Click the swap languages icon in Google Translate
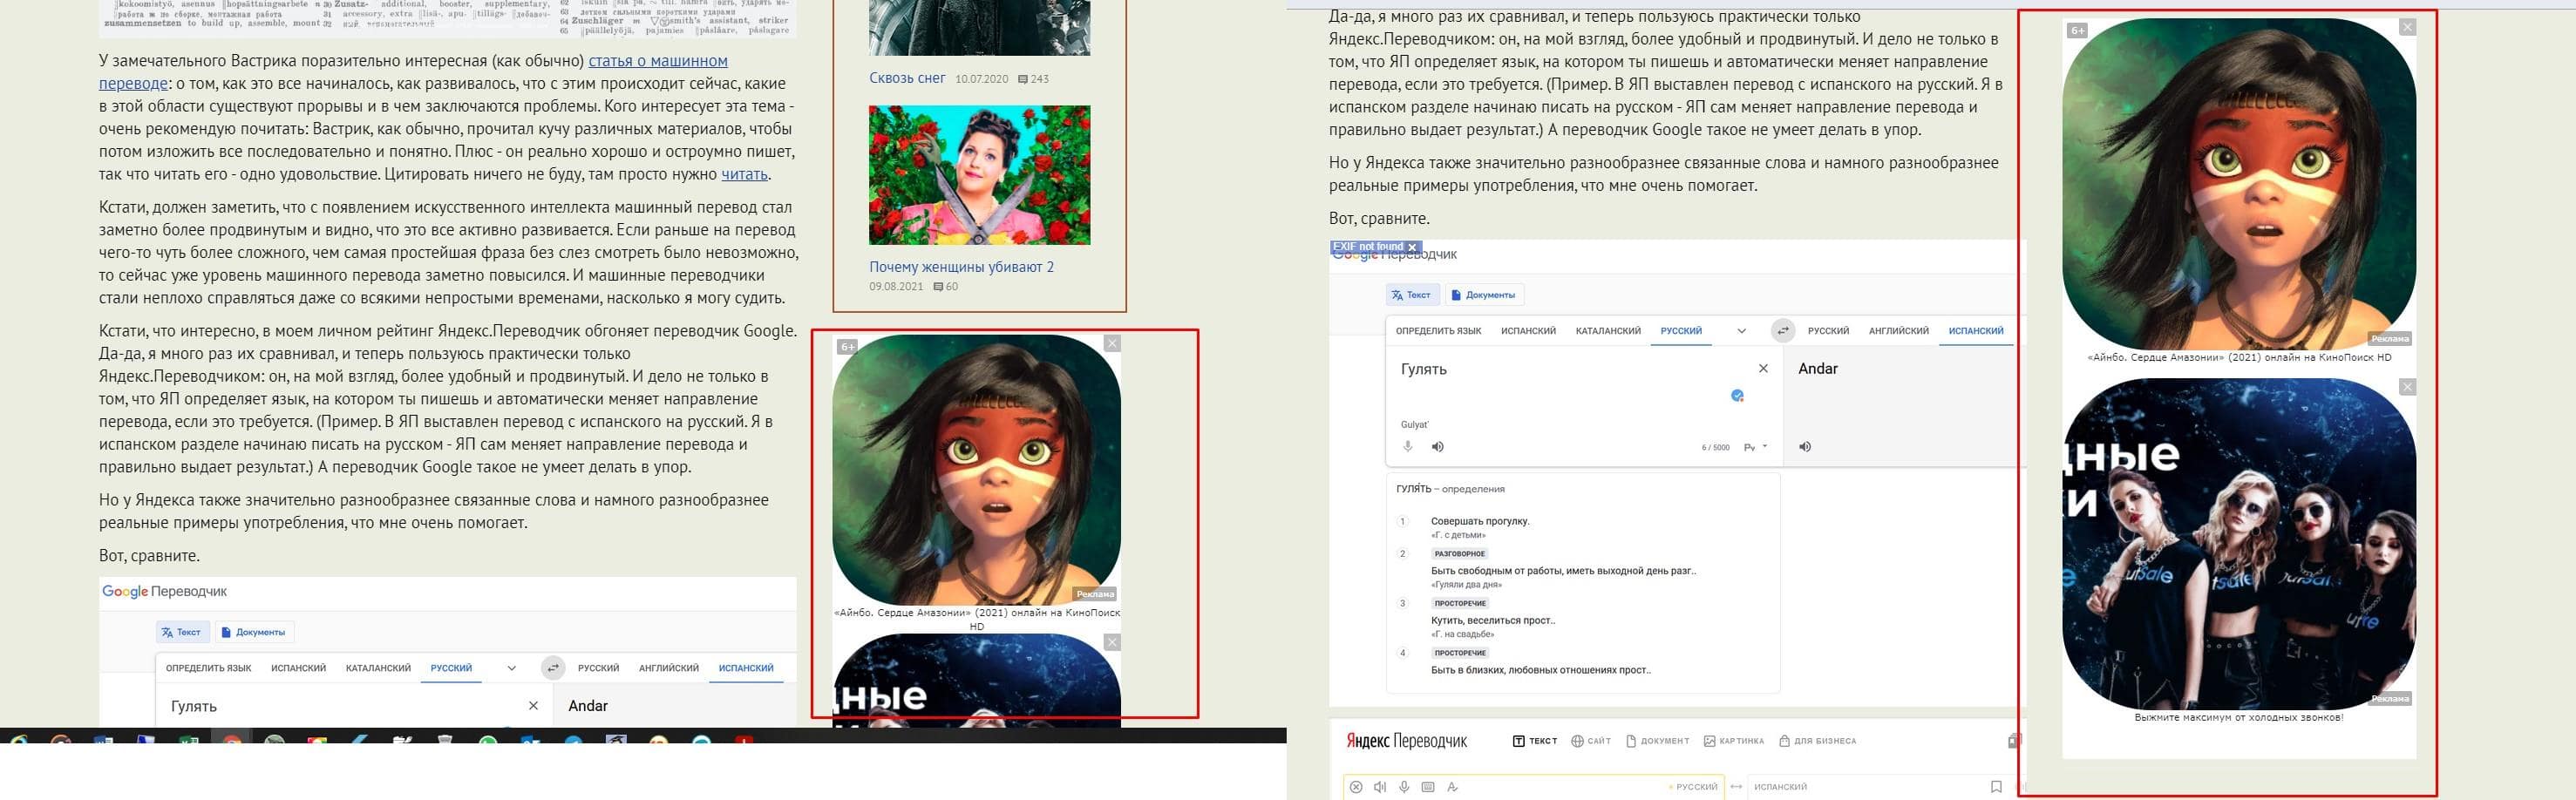 pyautogui.click(x=1782, y=331)
